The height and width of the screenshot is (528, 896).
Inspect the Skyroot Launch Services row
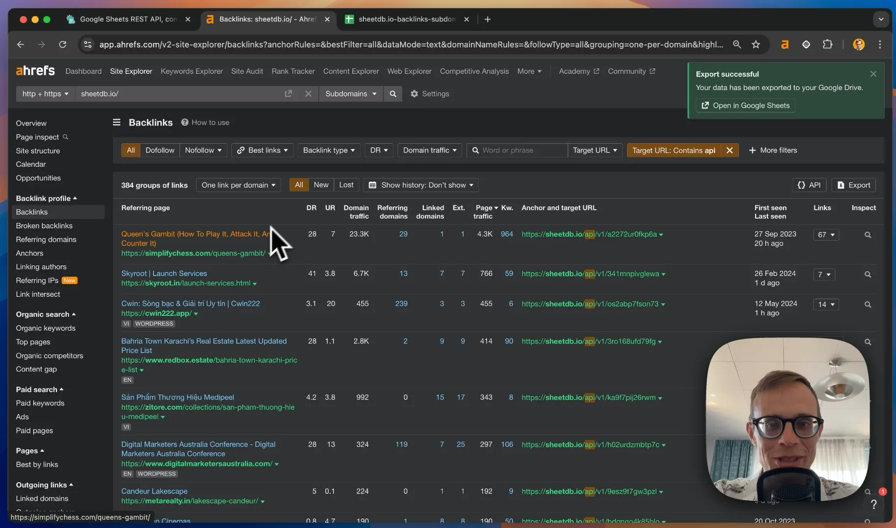(868, 274)
